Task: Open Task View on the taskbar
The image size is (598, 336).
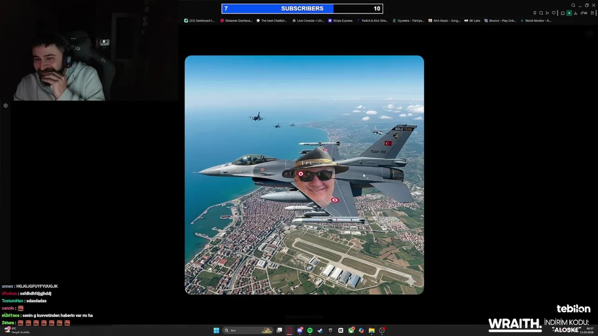Action: pos(279,330)
